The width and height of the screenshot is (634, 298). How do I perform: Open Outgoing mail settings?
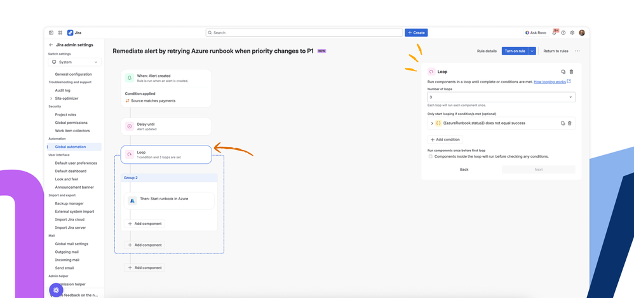(x=67, y=252)
